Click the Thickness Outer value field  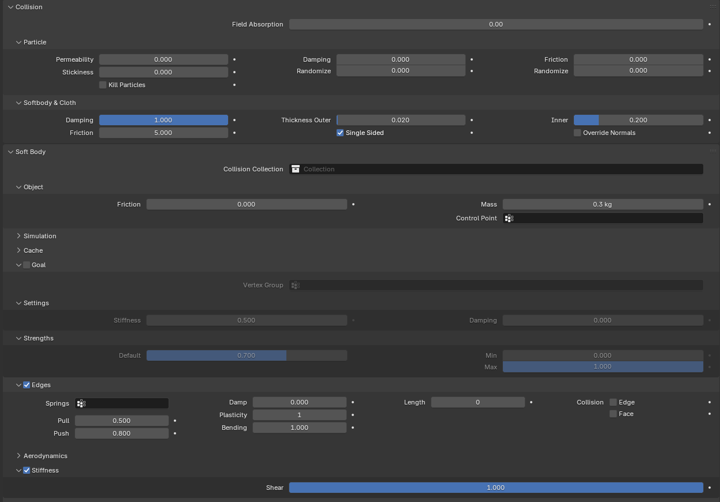pos(401,120)
